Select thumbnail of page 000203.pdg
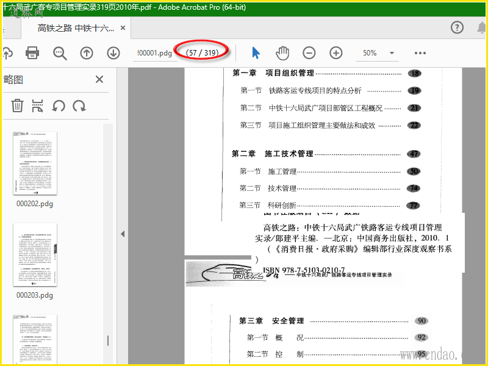This screenshot has height=366, width=488. (x=35, y=254)
